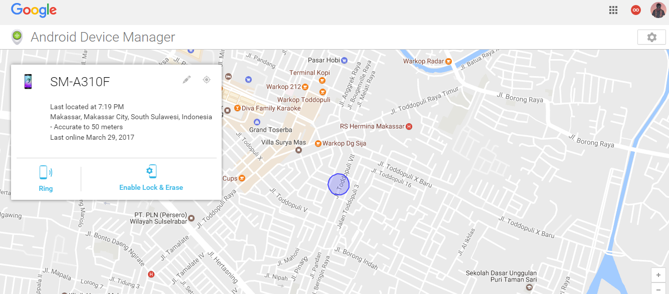669x294 pixels.
Task: Click the Pasar Hobi map marker
Action: pyautogui.click(x=344, y=60)
